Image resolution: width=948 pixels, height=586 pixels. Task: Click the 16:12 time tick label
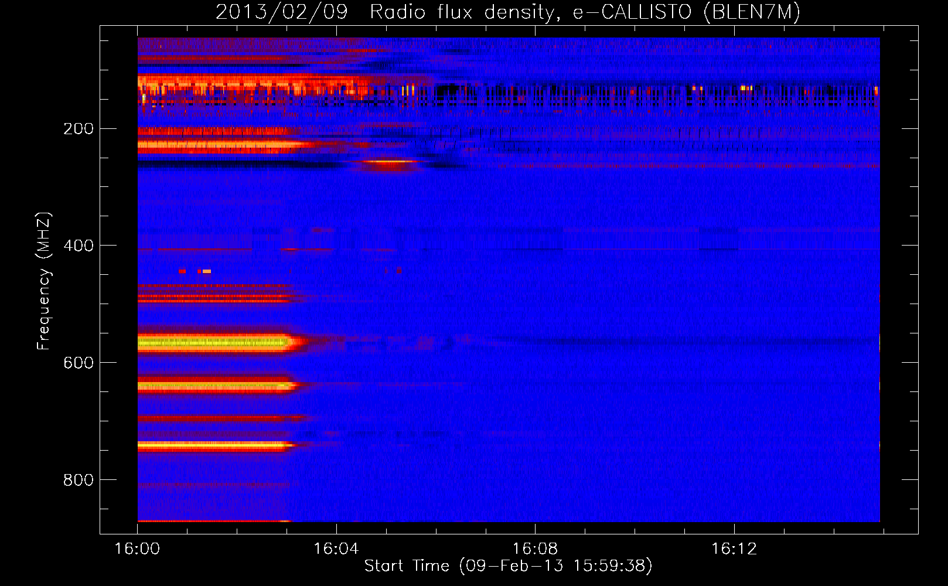click(734, 548)
